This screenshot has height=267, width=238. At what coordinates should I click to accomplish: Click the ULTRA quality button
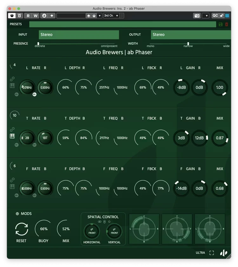tap(200, 253)
